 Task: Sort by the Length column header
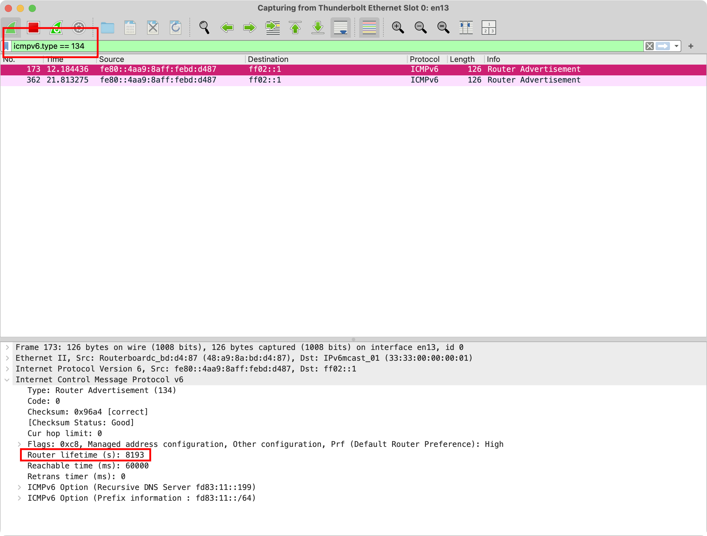pyautogui.click(x=466, y=59)
